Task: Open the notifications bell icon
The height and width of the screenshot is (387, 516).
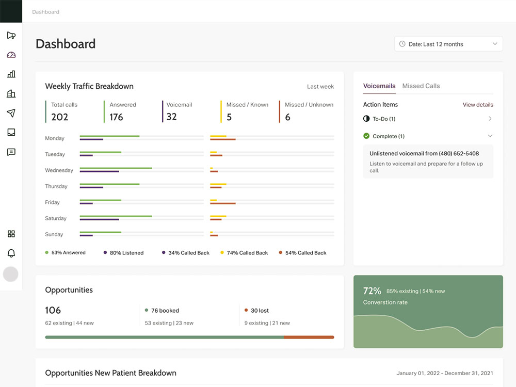Action: point(11,253)
